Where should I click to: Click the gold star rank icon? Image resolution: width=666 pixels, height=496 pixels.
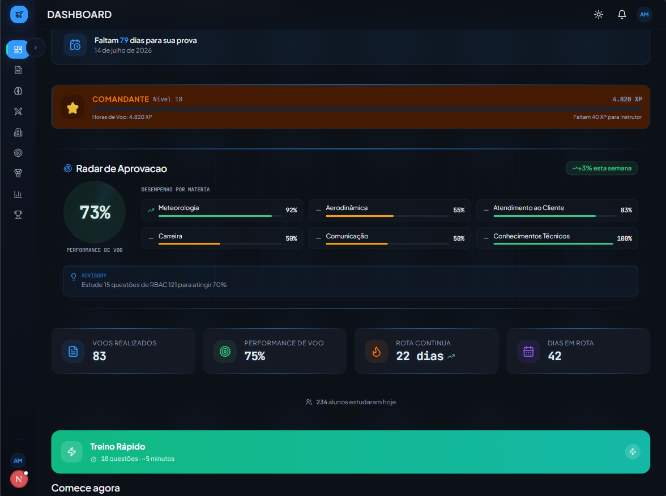point(72,108)
